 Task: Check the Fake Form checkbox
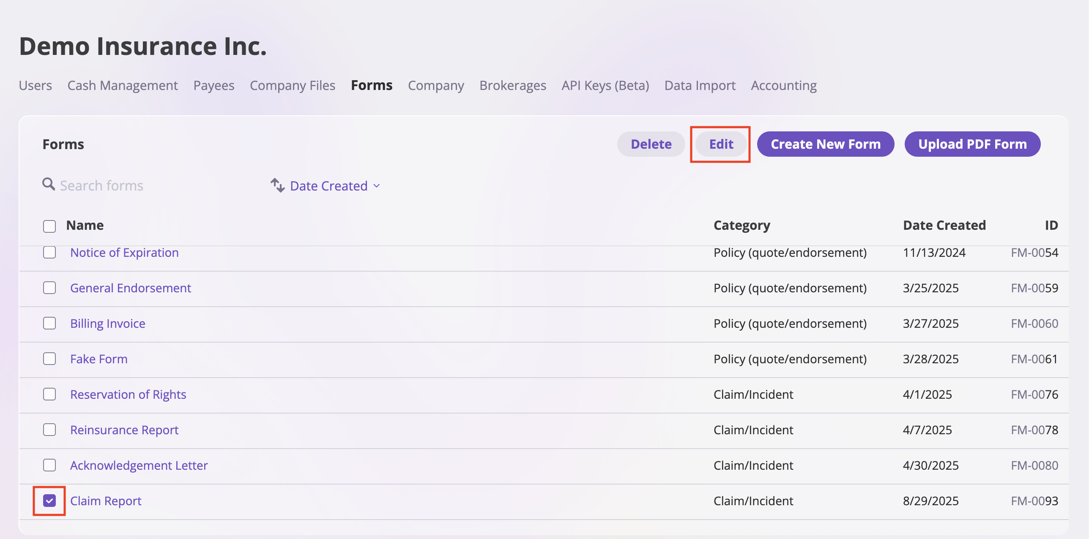49,359
